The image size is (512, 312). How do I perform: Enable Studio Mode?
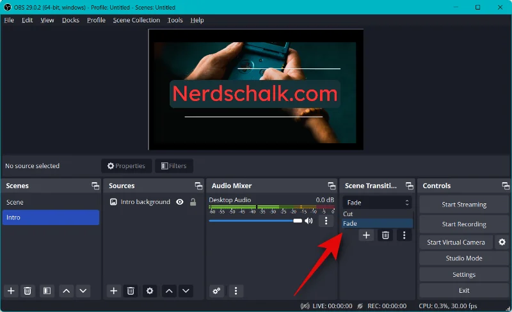pos(464,258)
